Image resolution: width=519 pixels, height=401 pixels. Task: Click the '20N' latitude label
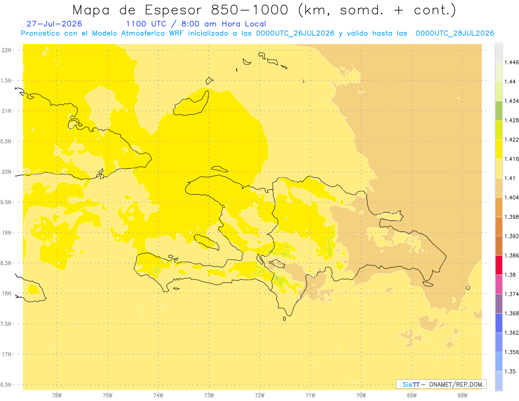(x=7, y=172)
